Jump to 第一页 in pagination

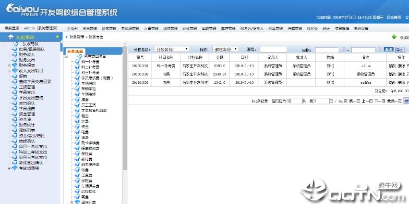coord(354,101)
